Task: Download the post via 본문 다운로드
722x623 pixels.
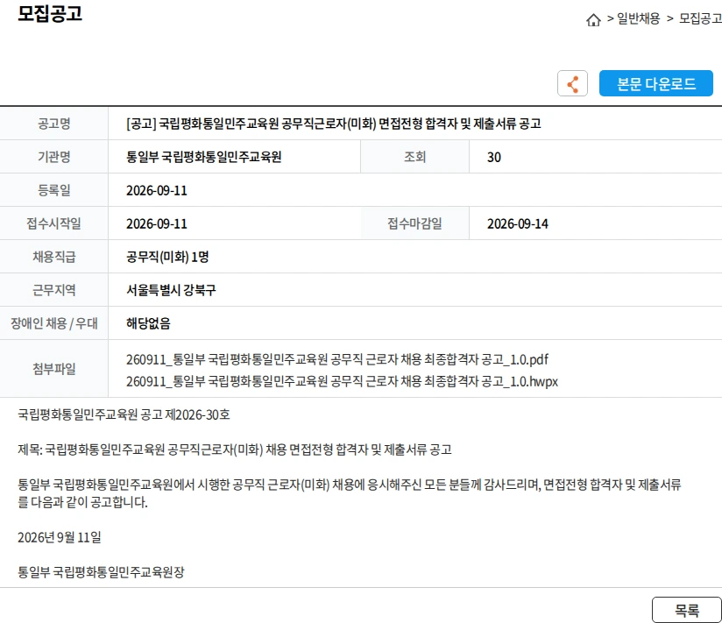Action: (x=655, y=83)
